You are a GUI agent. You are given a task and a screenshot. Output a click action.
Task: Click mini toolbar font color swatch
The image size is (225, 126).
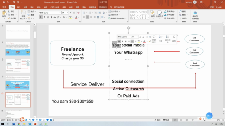144,41
